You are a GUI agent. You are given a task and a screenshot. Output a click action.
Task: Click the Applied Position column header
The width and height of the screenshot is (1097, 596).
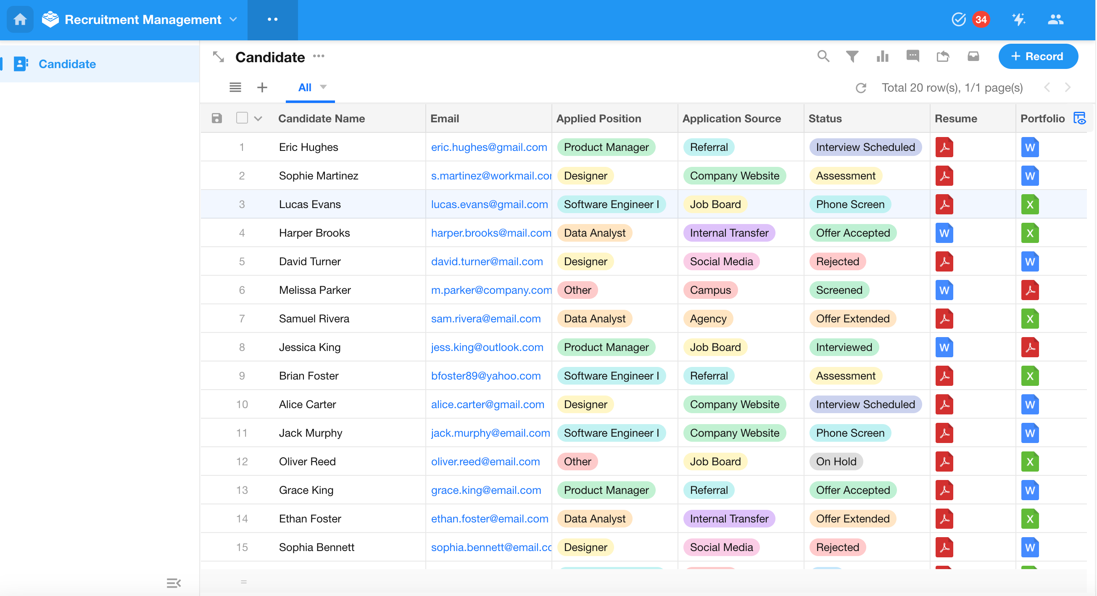coord(599,119)
